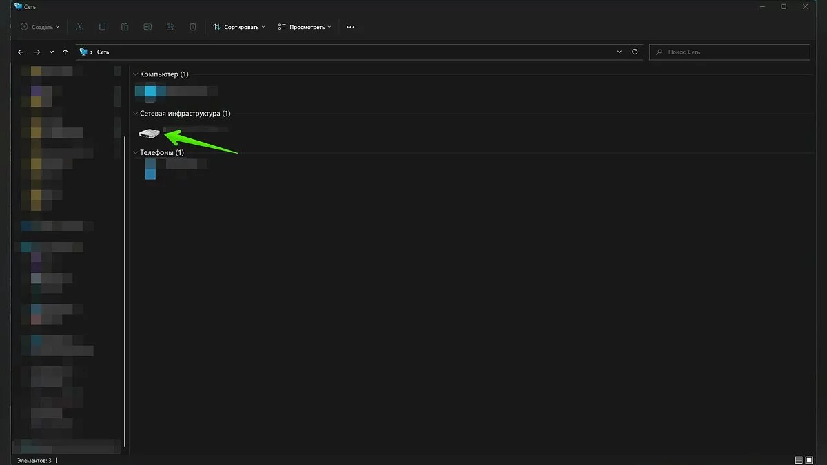Collapse the Сетевая инфраструктура (1) group
827x465 pixels.
pos(135,113)
